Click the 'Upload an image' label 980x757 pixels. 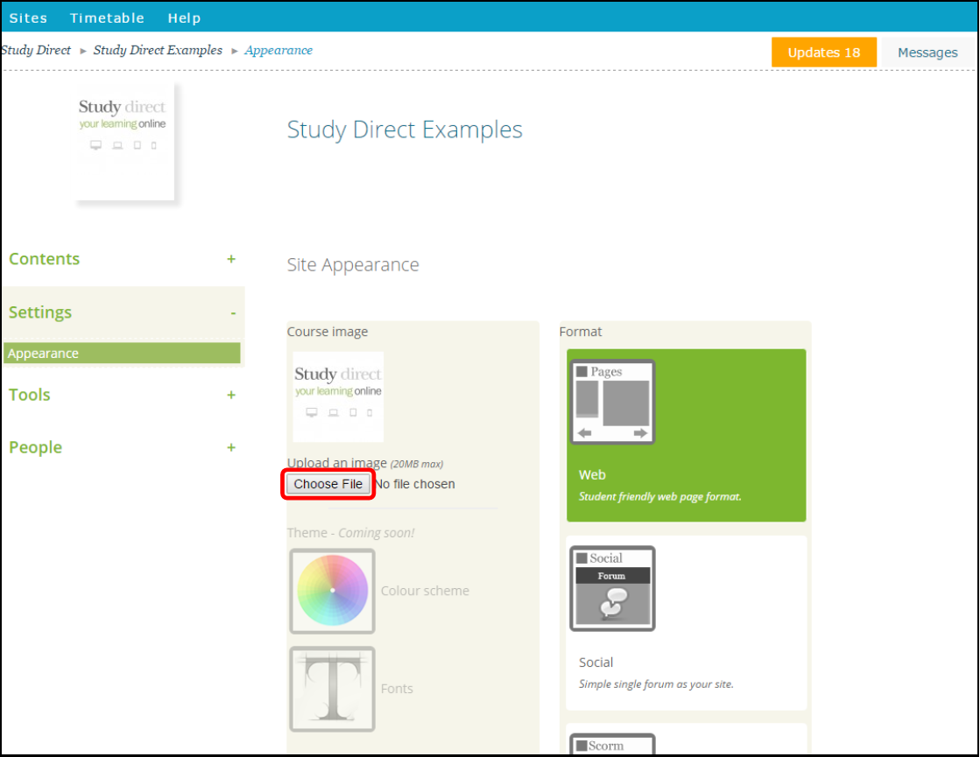337,463
